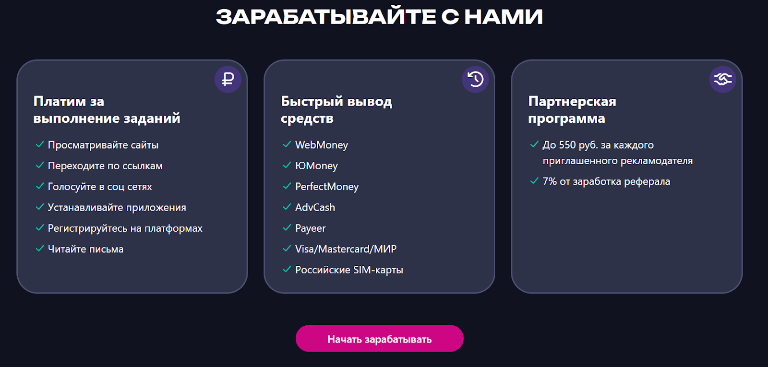Click the Платим за выполнение заданий heading
This screenshot has height=367, width=768.
(107, 110)
